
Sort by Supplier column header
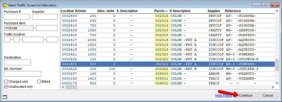point(216,11)
